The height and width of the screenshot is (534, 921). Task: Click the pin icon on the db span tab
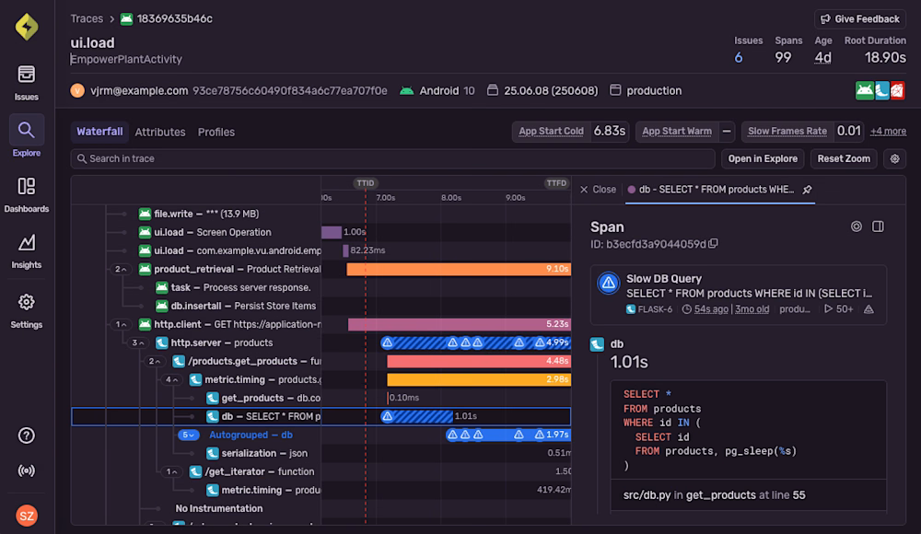tap(807, 190)
